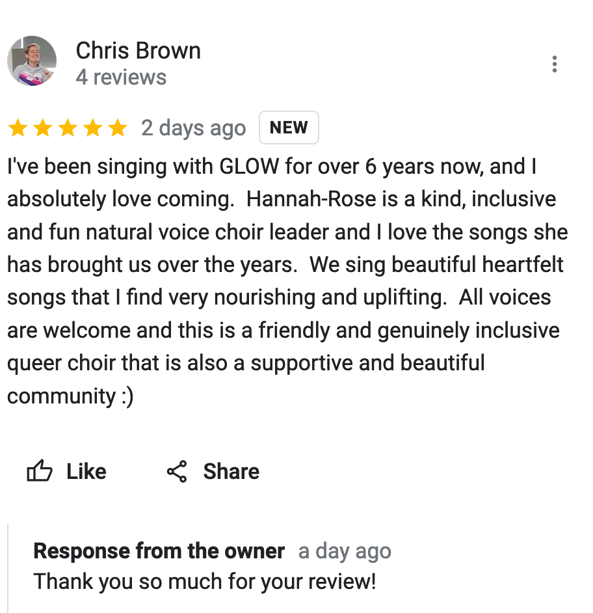Click the share arrow icon
The height and width of the screenshot is (613, 593).
[177, 471]
